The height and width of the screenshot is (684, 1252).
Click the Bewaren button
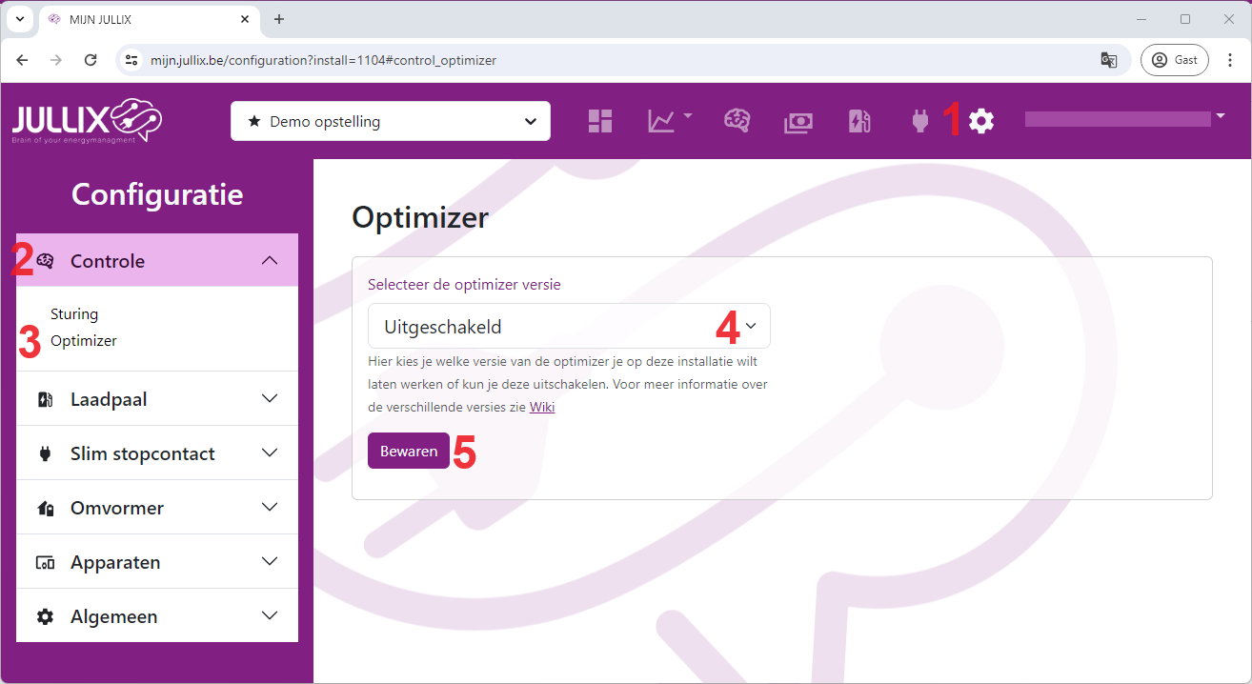[x=408, y=452]
